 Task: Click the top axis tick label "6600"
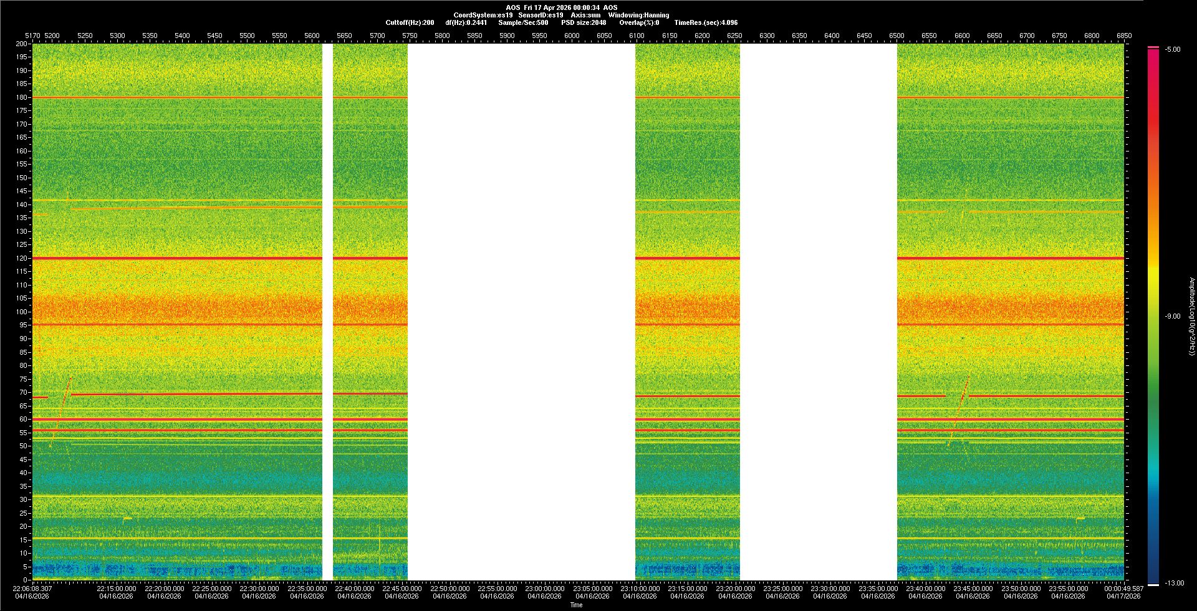click(x=962, y=36)
